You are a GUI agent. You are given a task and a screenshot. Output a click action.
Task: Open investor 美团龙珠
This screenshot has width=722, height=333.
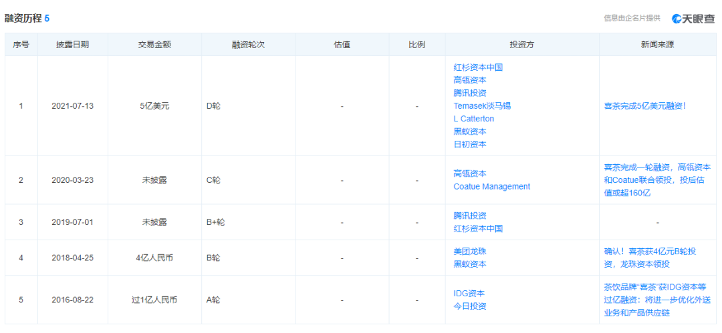point(470,251)
